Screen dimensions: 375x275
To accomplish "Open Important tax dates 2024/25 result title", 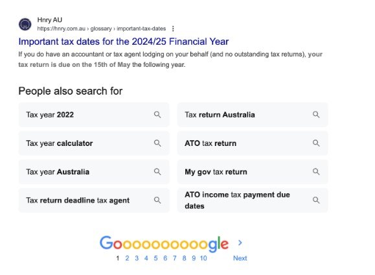I will 124,42.
